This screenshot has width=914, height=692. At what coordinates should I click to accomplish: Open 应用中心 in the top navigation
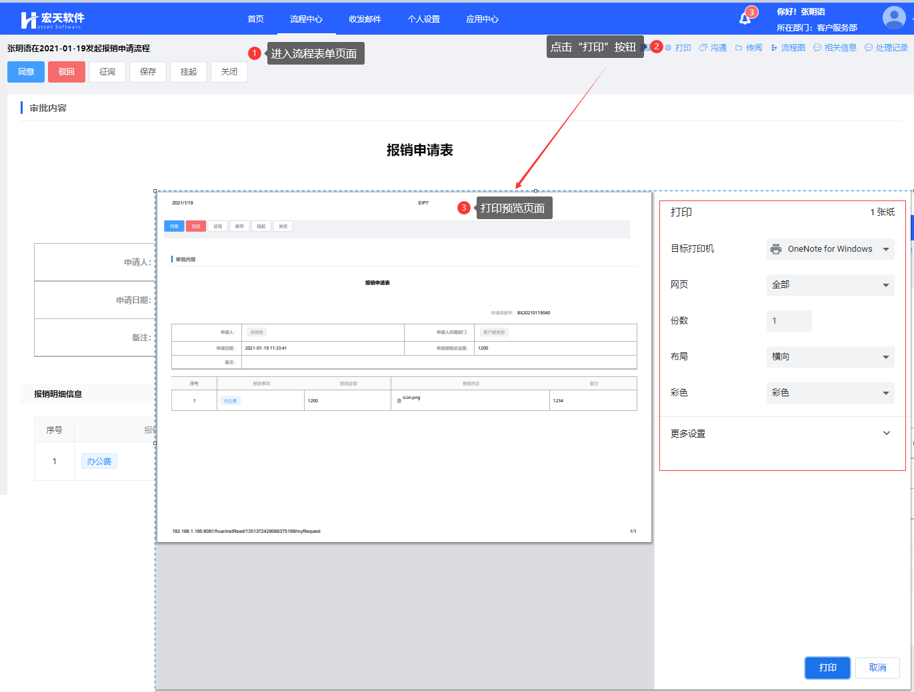tap(482, 19)
